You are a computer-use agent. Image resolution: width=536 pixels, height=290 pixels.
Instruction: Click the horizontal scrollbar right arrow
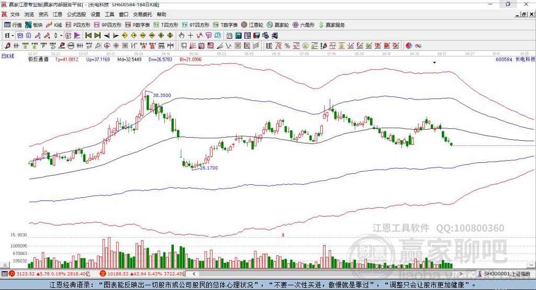(461, 274)
